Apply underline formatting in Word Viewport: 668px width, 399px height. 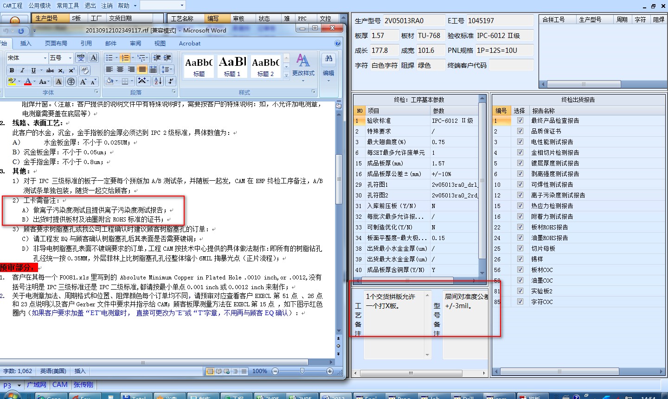(33, 70)
